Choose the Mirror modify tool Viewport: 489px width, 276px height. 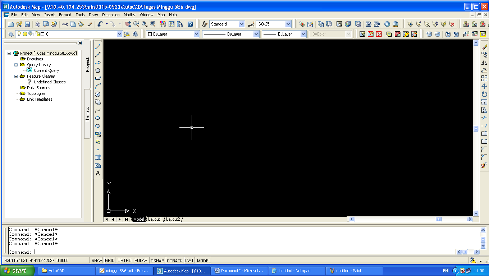(x=484, y=63)
